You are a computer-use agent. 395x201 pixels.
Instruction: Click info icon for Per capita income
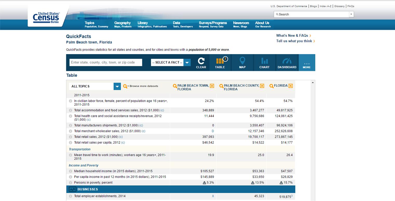(70, 177)
